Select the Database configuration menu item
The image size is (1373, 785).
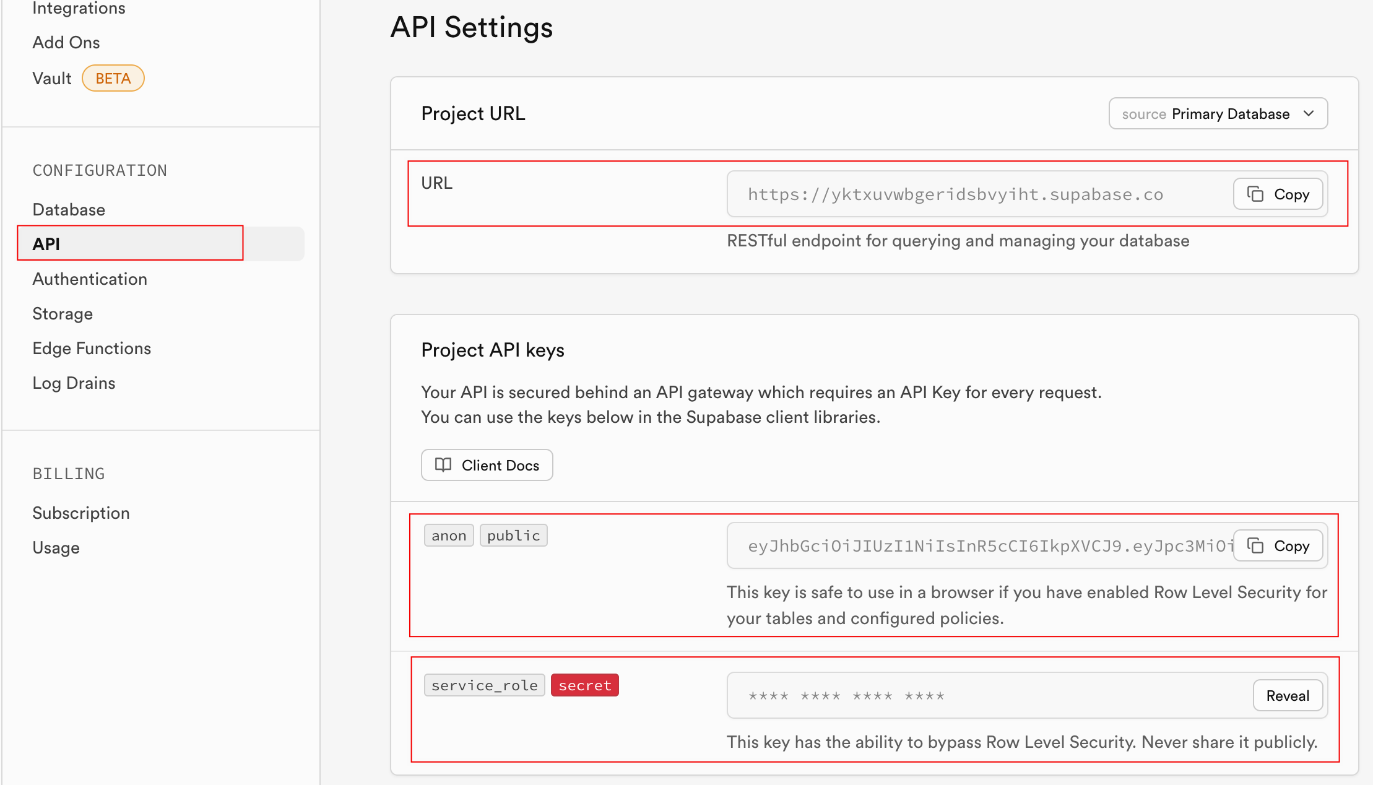click(68, 209)
